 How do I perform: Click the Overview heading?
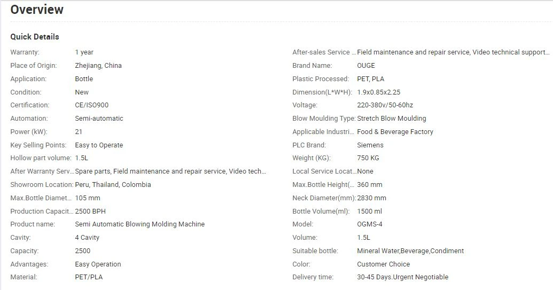click(37, 10)
